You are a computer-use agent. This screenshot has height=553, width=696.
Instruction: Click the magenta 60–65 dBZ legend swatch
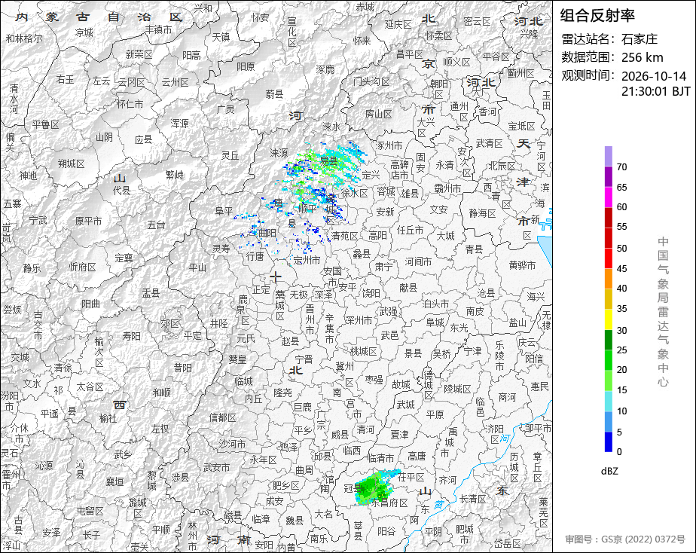point(609,197)
